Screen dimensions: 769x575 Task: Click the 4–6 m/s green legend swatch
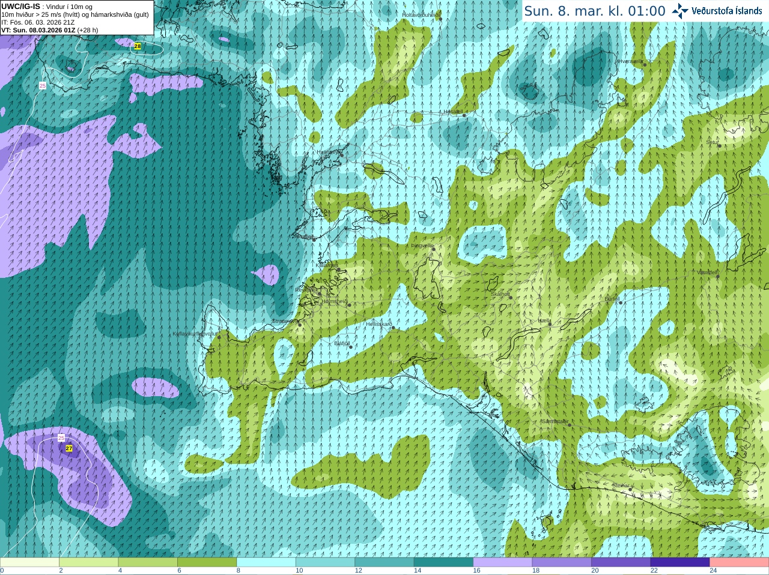148,562
